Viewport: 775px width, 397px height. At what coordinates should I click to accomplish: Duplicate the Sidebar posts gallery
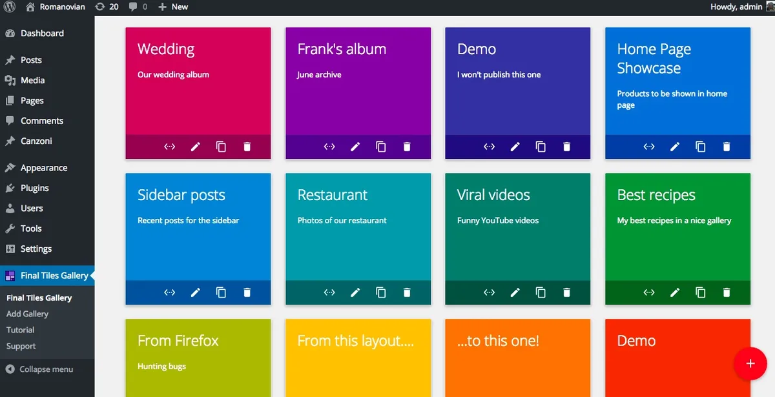[221, 292]
